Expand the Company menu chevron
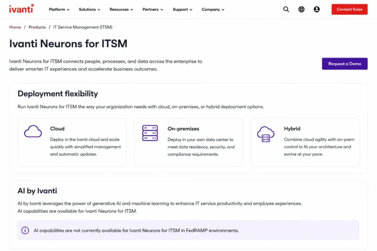The width and height of the screenshot is (377, 251). coord(223,10)
